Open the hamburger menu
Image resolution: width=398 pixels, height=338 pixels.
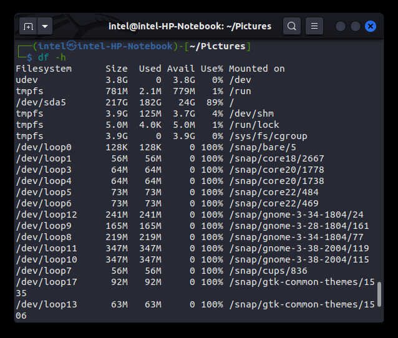click(314, 26)
